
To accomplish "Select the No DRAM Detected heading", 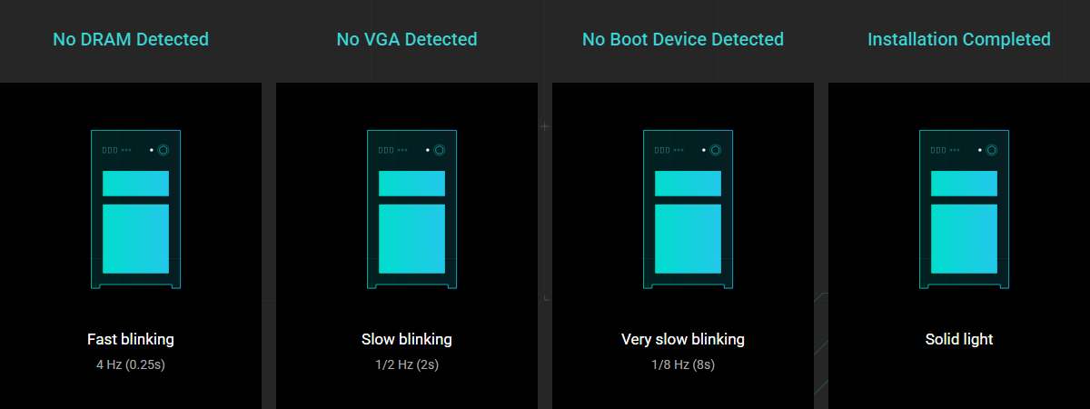I will [x=131, y=39].
